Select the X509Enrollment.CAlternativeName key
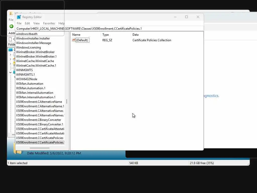257x193 pixels. [x=39, y=102]
